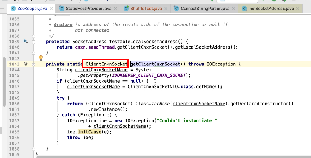This screenshot has height=158, width=311.
Task: Open the StaticHostProvider.java tab
Action: (x=88, y=9)
